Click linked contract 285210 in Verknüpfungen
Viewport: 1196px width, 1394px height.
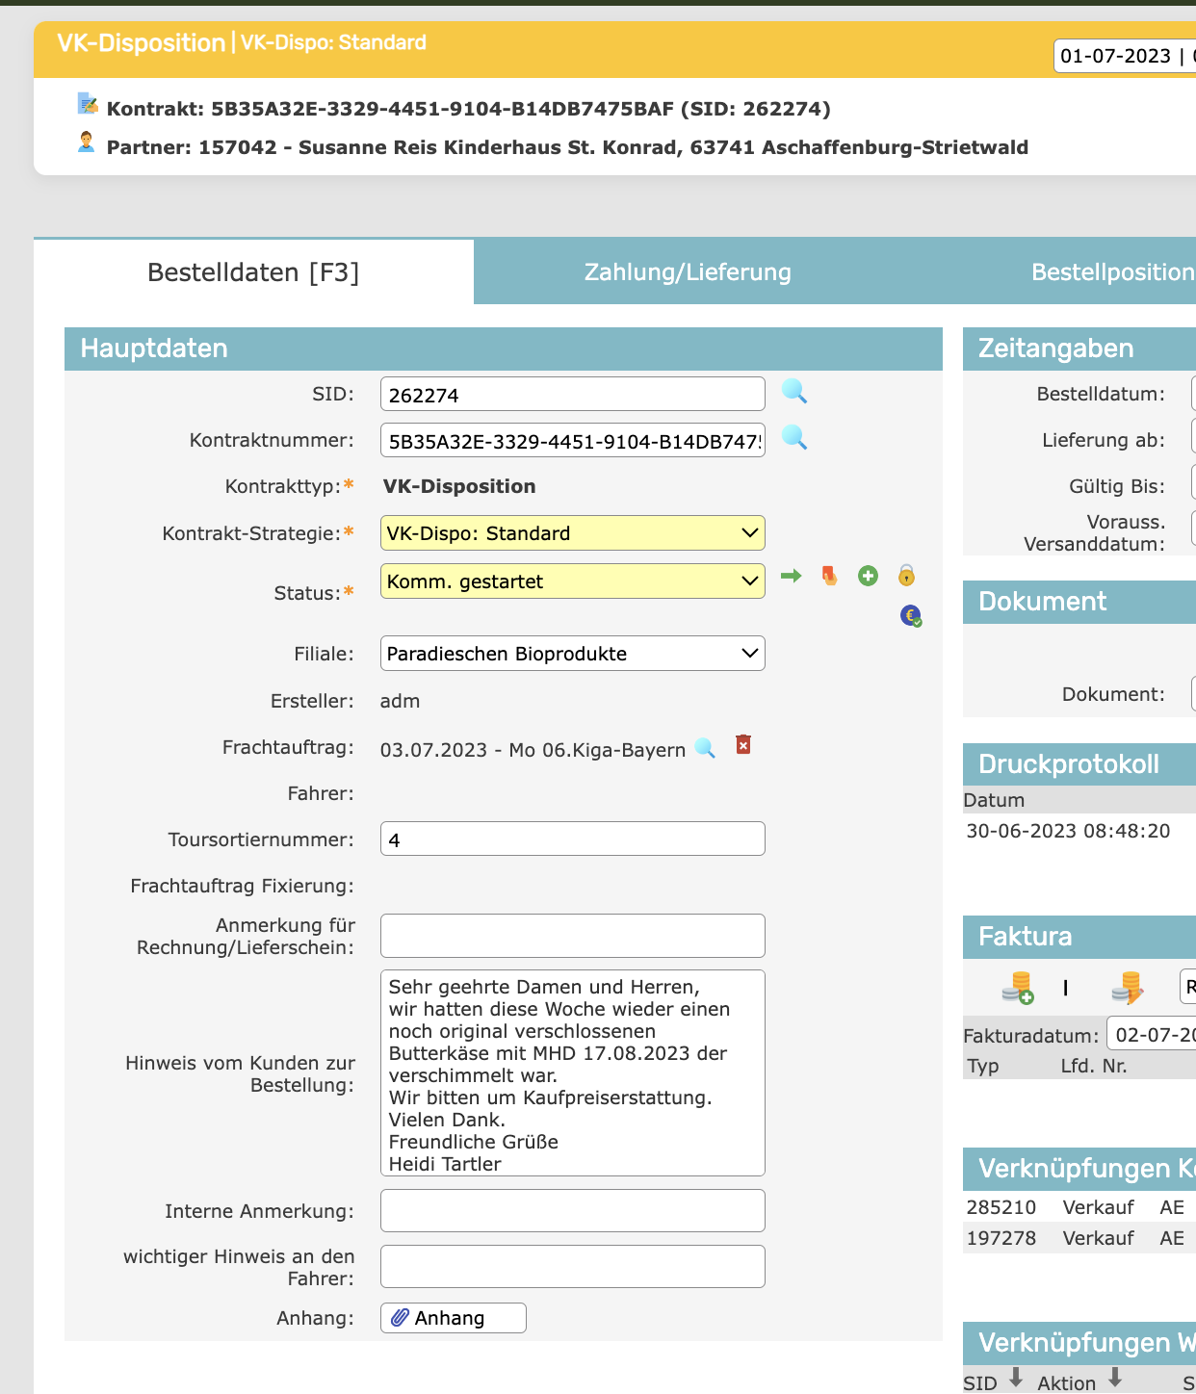coord(1001,1207)
